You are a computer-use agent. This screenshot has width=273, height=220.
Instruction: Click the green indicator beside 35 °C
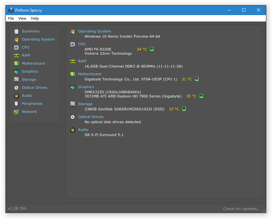(x=201, y=96)
